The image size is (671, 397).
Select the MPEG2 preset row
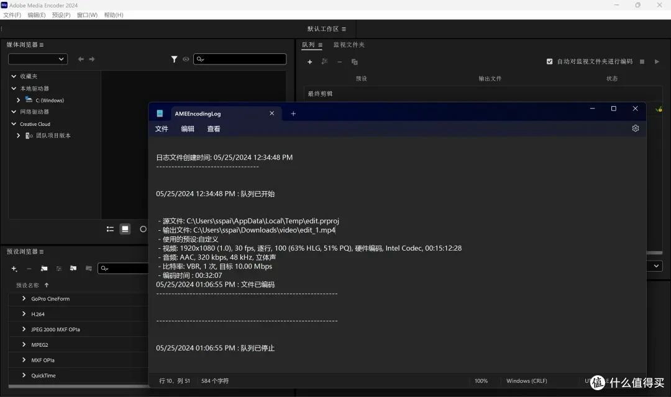tap(79, 344)
